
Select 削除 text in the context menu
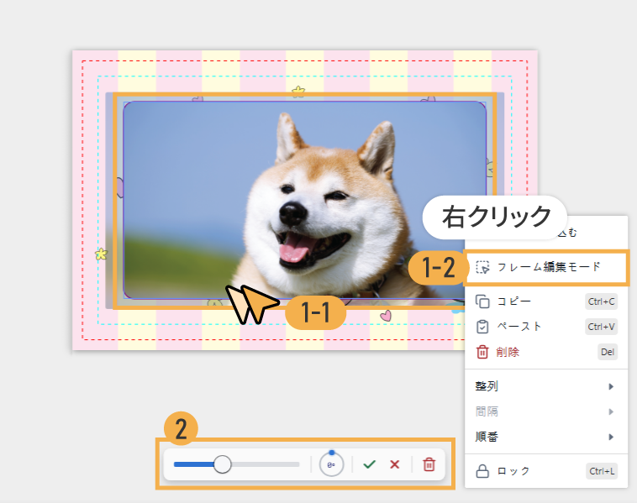pyautogui.click(x=508, y=352)
